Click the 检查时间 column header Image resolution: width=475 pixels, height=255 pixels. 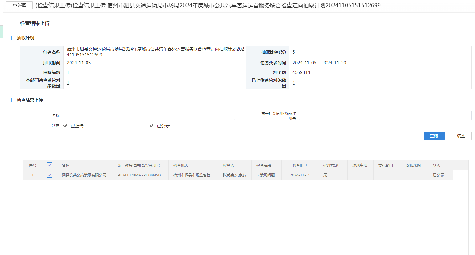(300, 165)
